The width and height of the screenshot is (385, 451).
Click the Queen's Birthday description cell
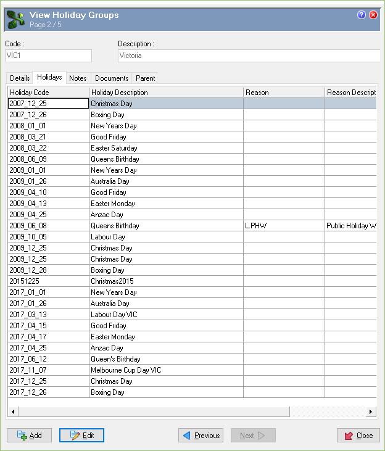[167, 359]
